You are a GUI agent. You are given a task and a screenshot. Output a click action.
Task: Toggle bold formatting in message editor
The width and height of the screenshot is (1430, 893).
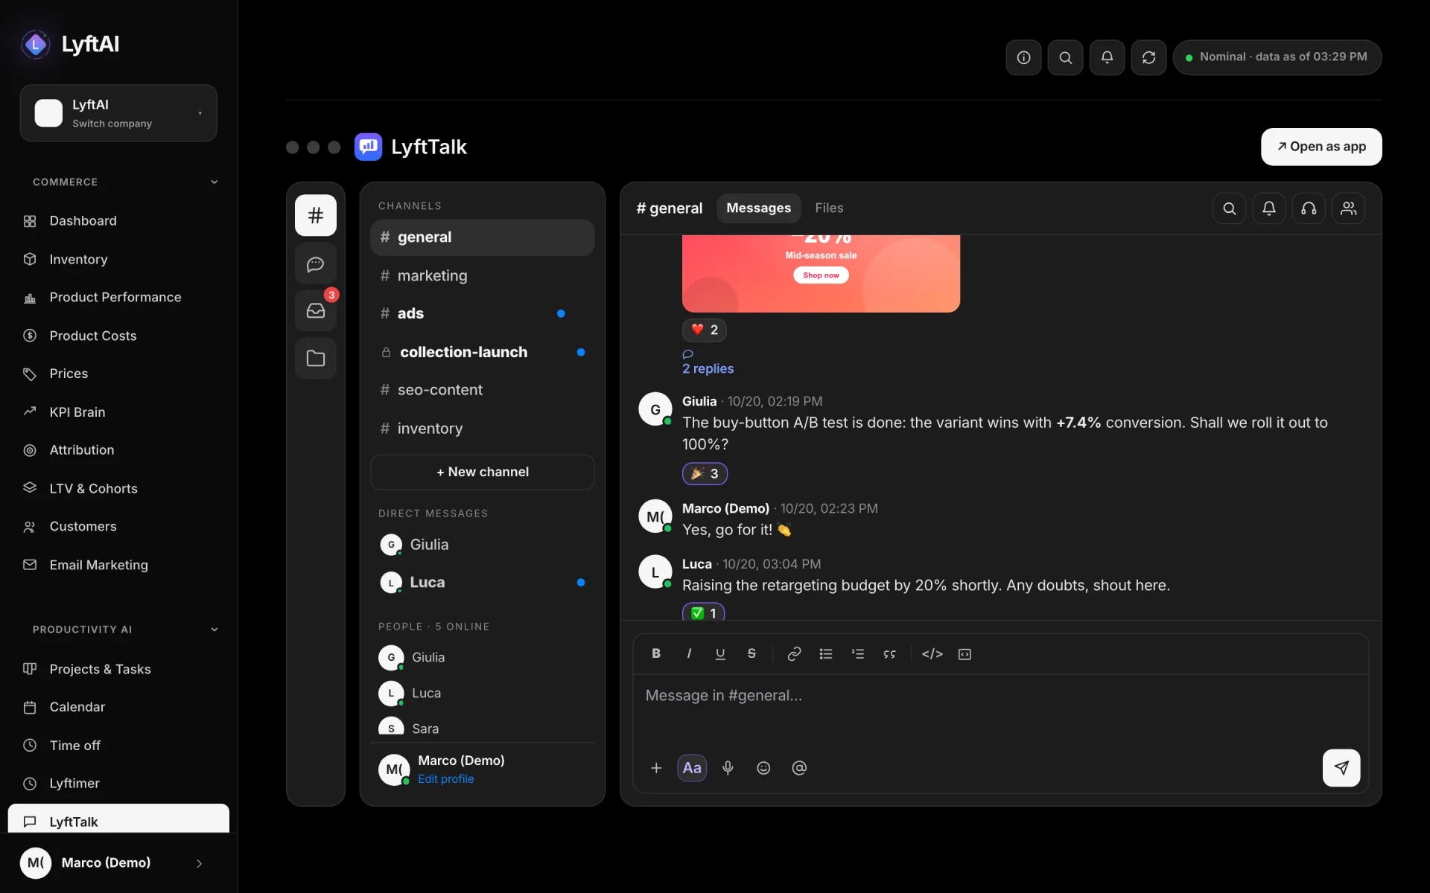(x=656, y=653)
